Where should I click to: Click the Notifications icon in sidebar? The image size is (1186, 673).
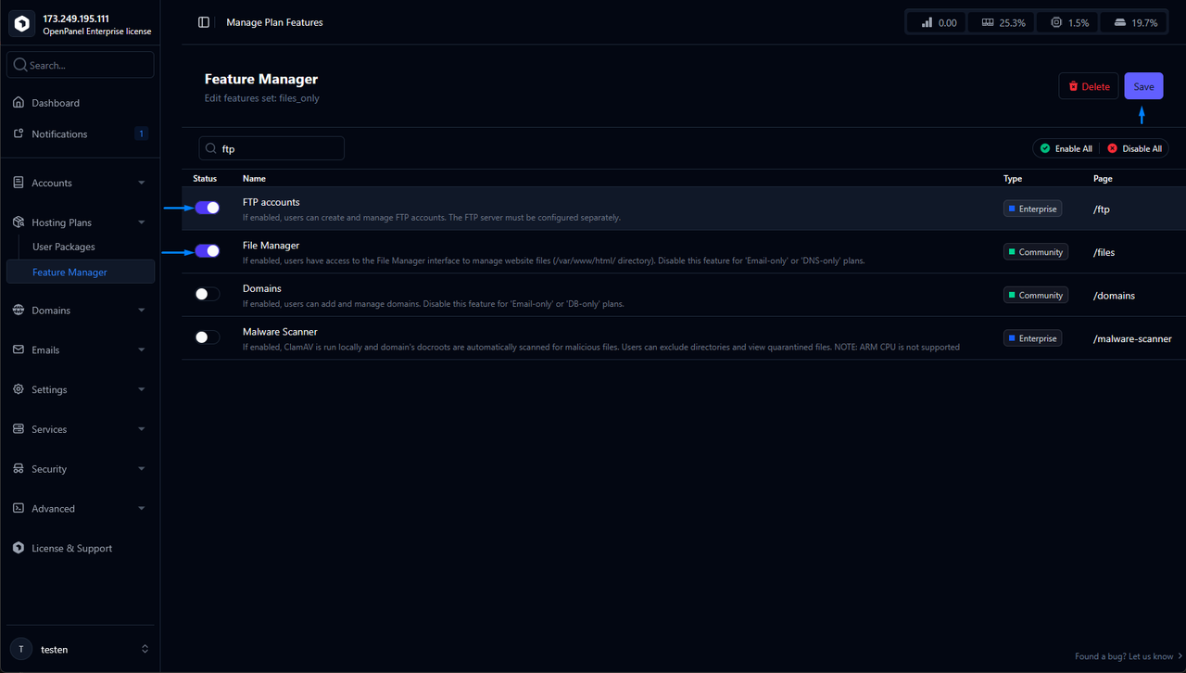pos(19,133)
